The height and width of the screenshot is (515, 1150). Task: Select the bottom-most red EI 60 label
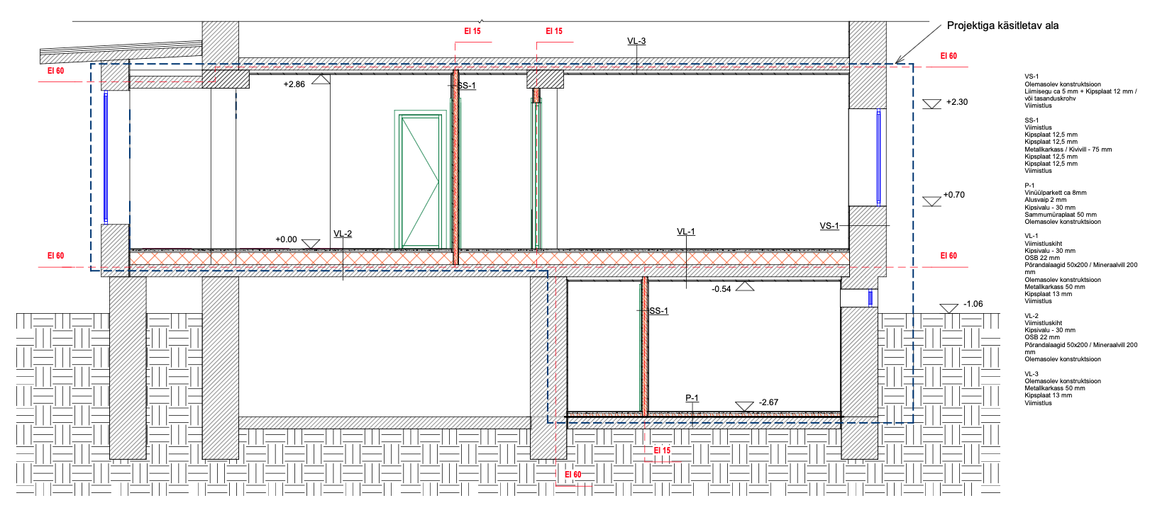[573, 475]
